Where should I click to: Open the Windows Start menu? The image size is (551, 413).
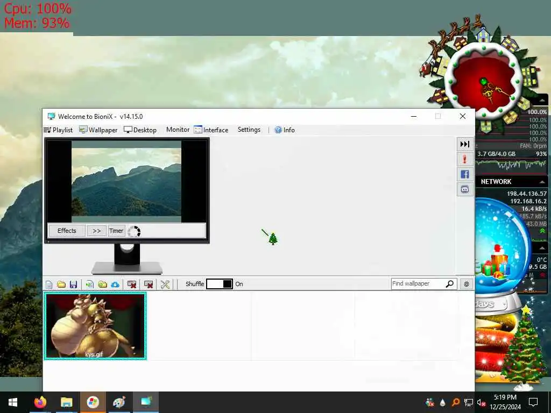13,402
